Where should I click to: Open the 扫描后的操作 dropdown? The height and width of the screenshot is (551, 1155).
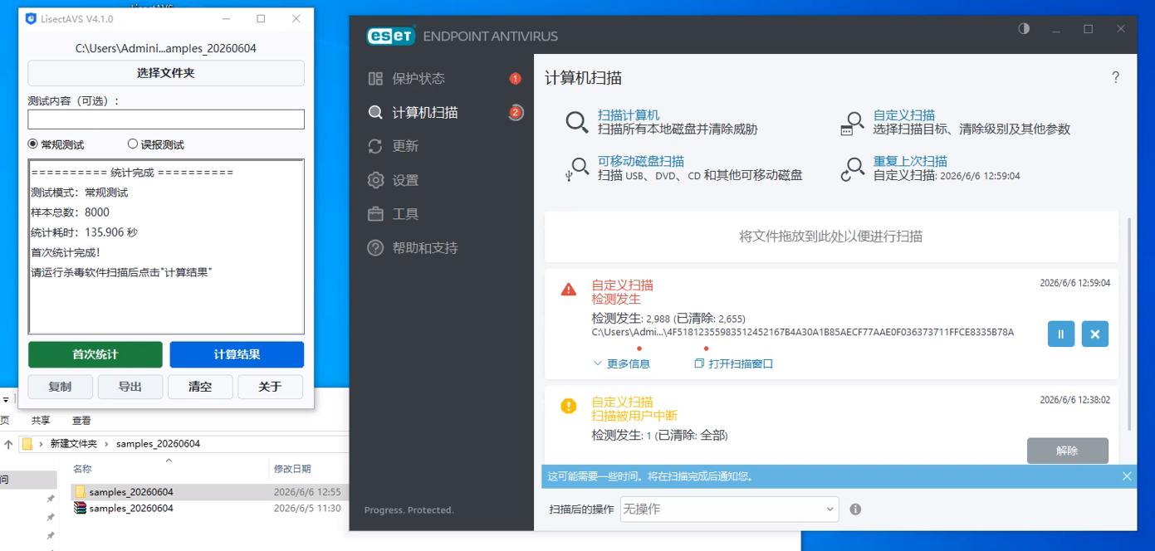click(x=729, y=509)
